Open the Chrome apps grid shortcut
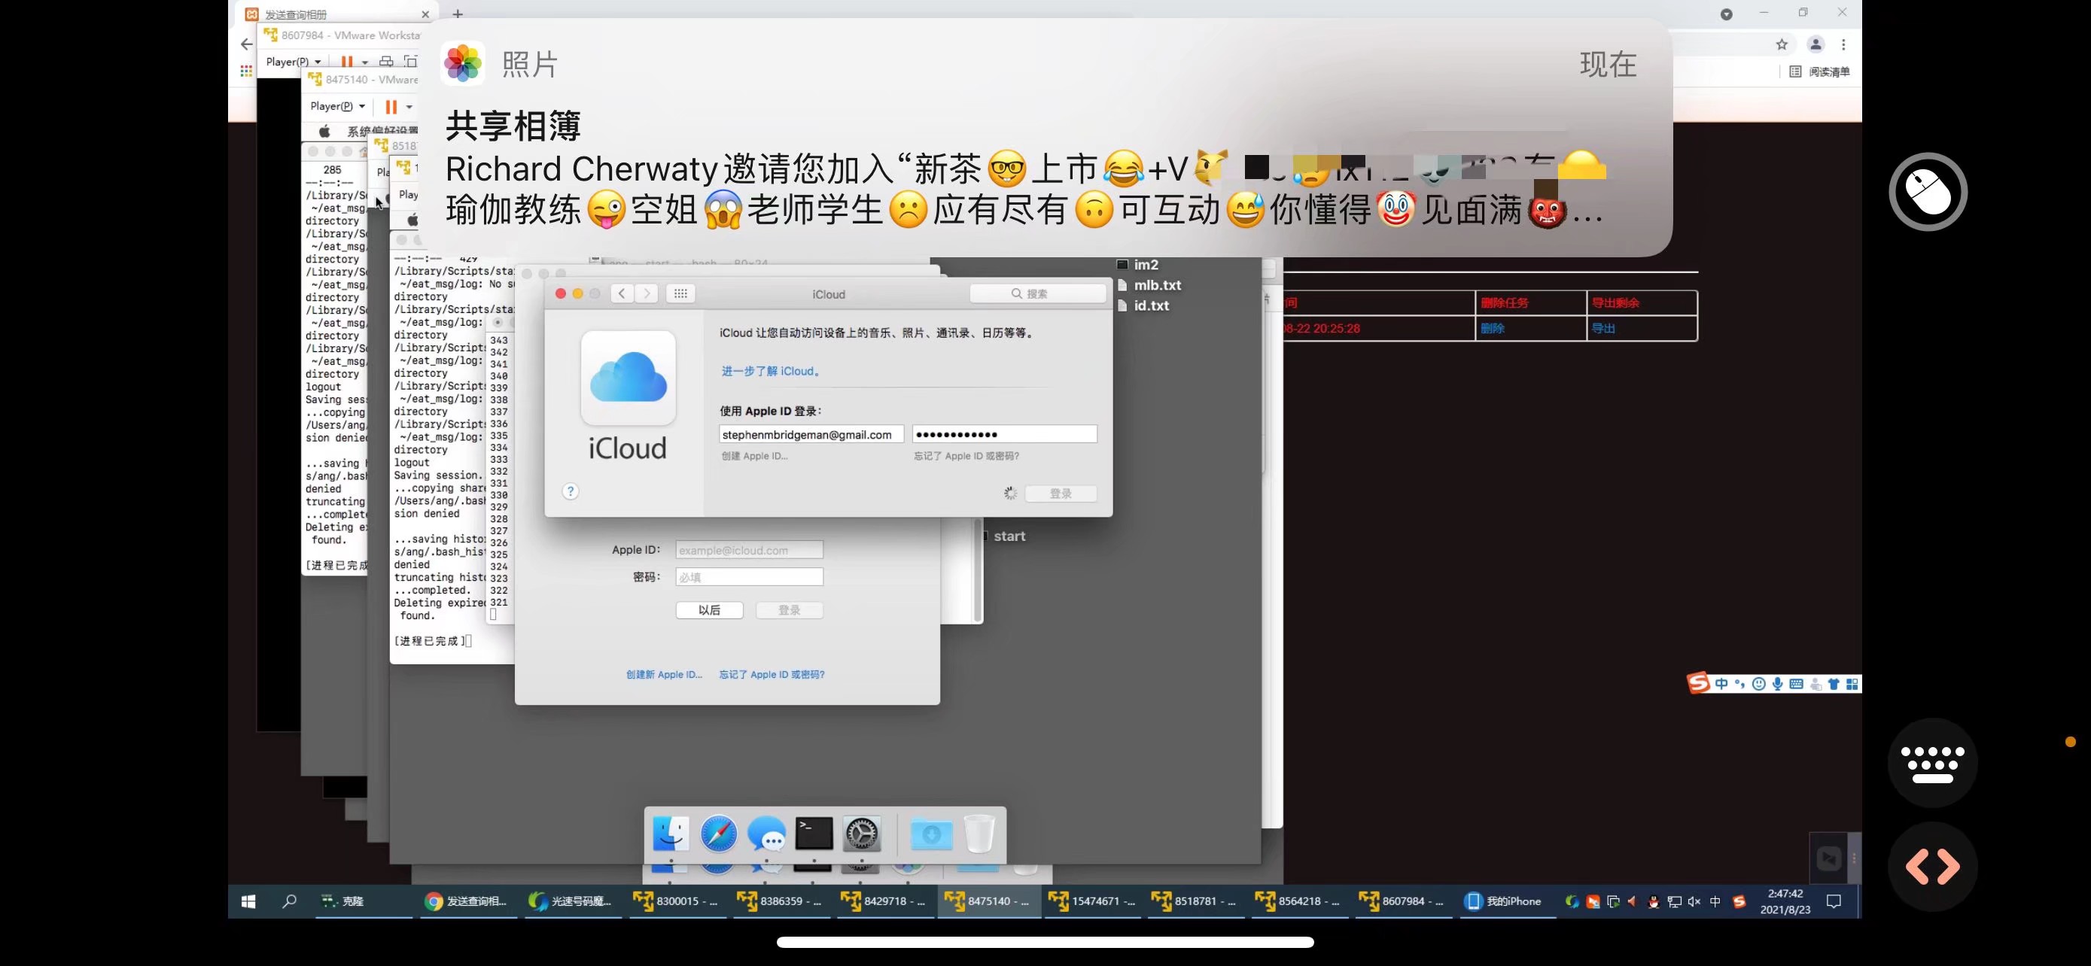This screenshot has width=2091, height=966. (246, 71)
